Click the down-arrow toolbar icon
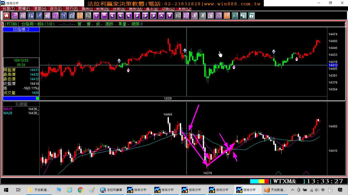 point(170,16)
